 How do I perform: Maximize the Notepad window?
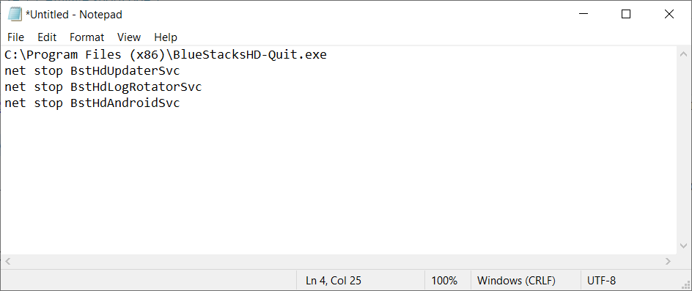626,14
